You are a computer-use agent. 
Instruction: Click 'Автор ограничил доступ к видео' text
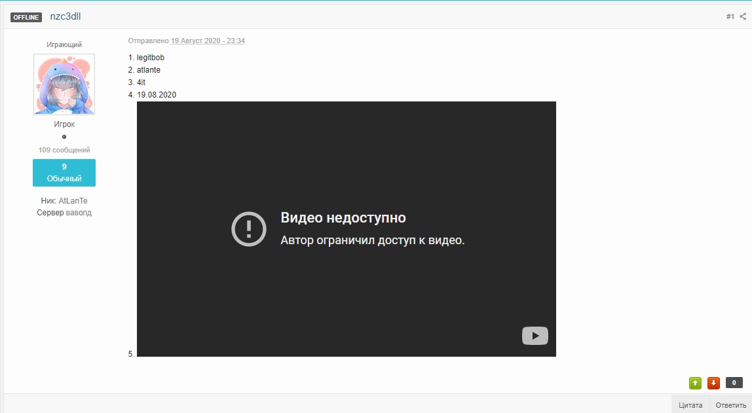click(373, 240)
